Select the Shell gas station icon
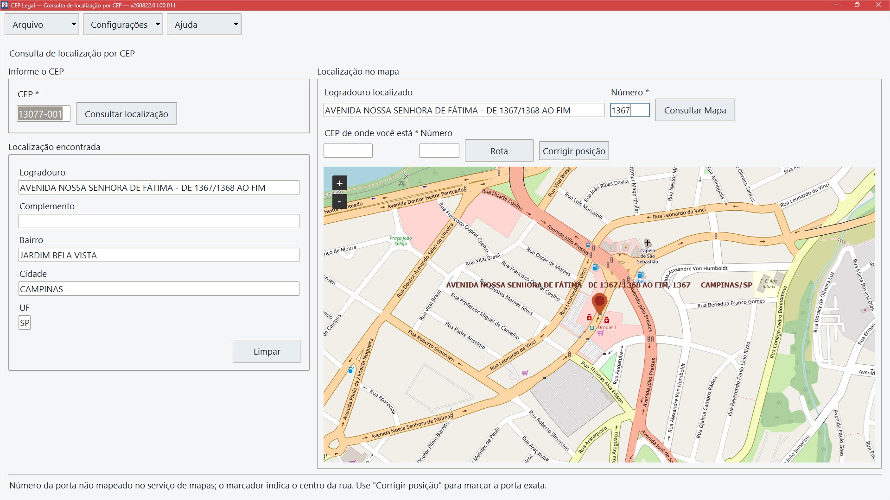Screen dimensions: 890x500 click(640, 275)
